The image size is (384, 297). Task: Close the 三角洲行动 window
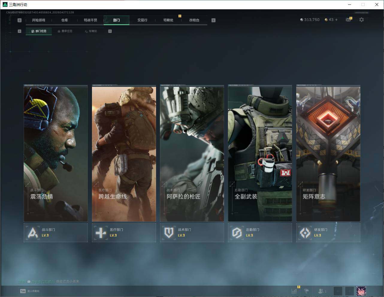coord(377,4)
